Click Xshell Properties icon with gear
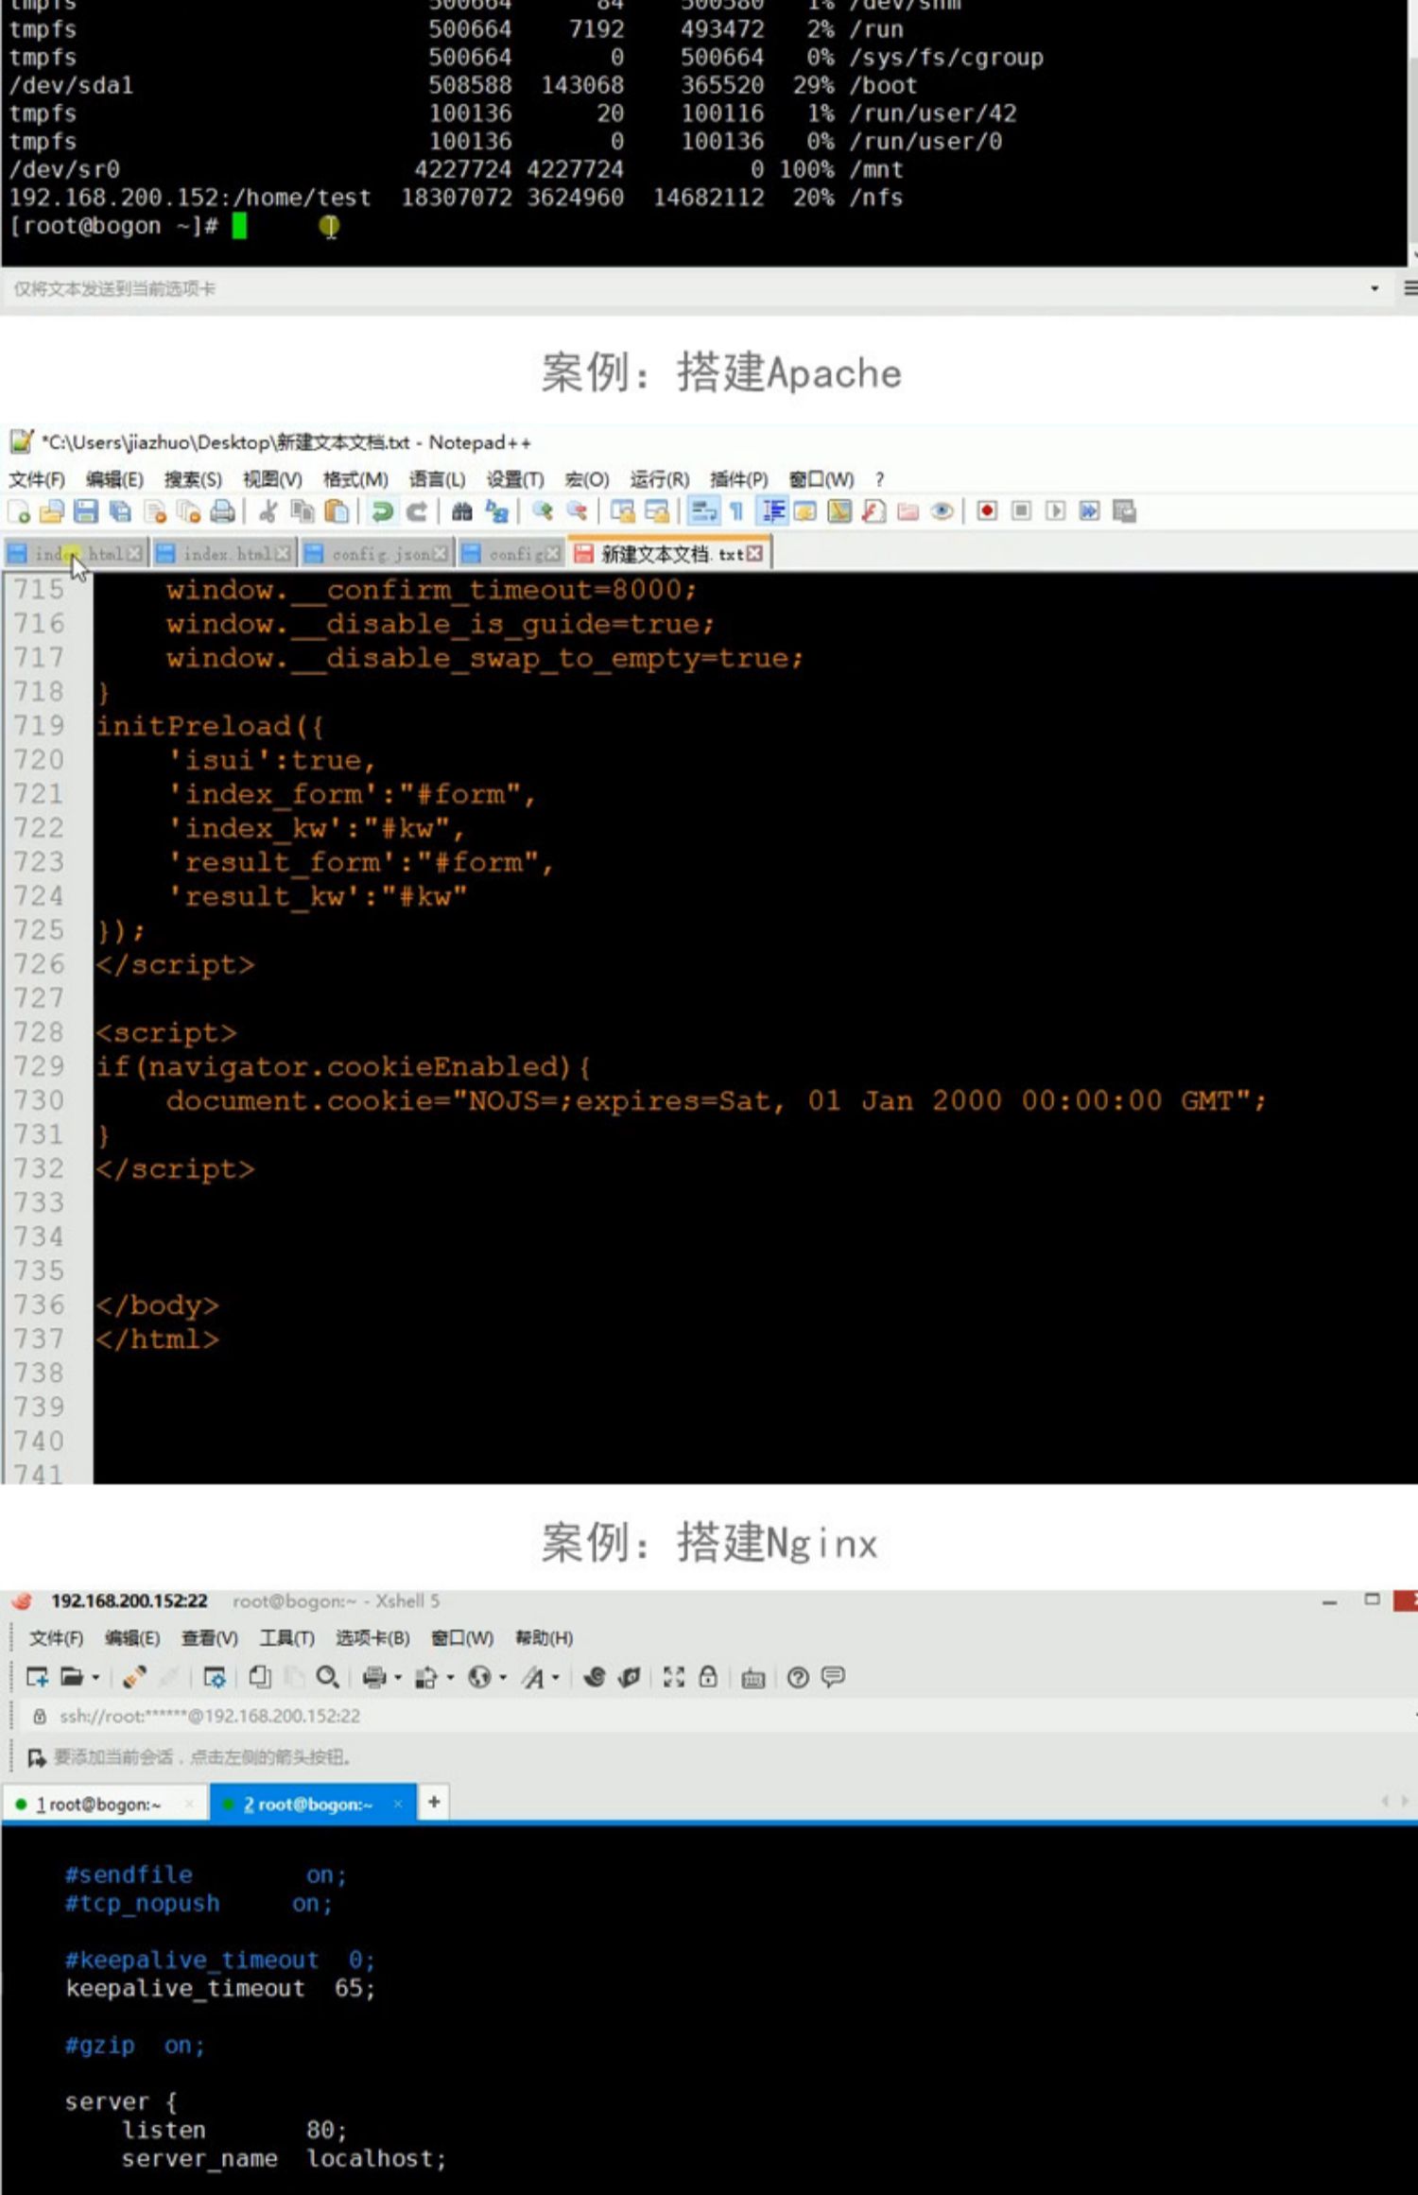Viewport: 1418px width, 2195px height. [215, 1677]
